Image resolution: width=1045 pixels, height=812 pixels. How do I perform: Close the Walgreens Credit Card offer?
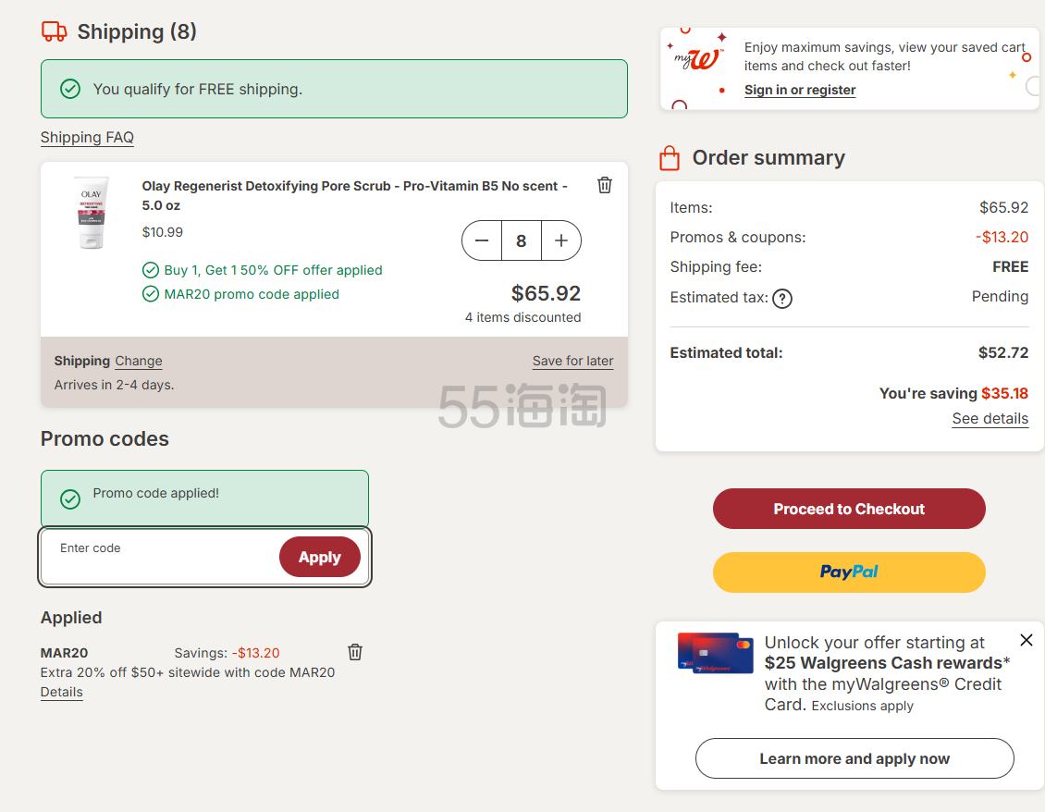tap(1026, 640)
